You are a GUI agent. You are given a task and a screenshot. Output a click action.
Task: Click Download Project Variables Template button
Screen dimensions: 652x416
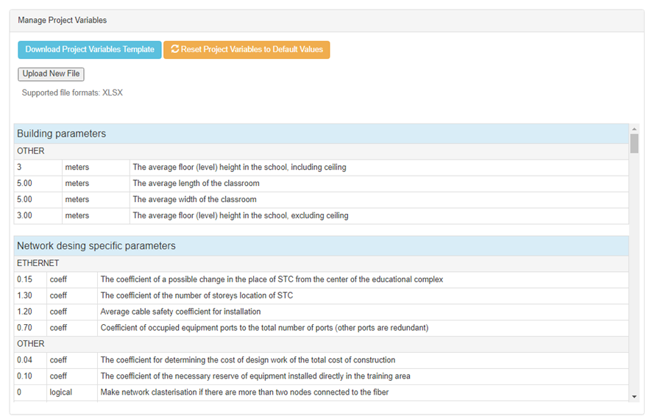90,50
